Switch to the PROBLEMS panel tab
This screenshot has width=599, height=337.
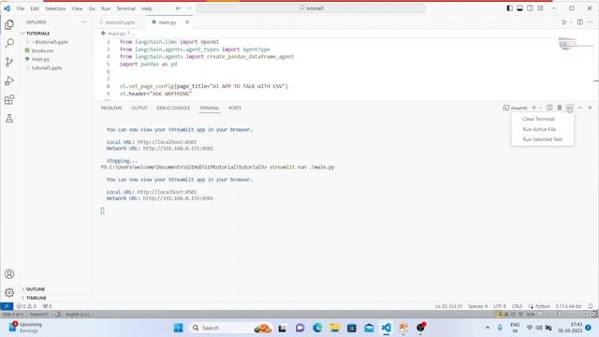pos(111,108)
